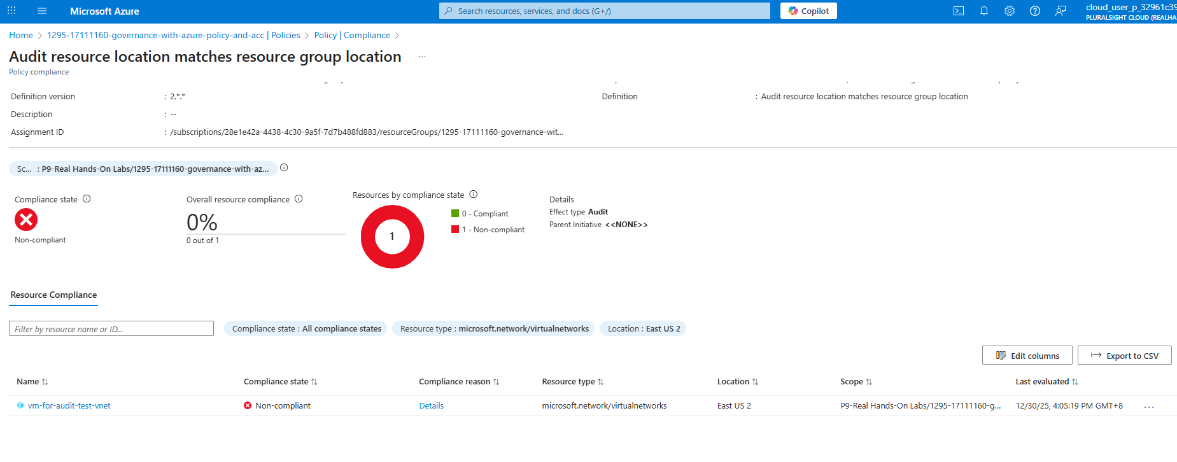Click the cloud_user account name

pyautogui.click(x=1131, y=8)
